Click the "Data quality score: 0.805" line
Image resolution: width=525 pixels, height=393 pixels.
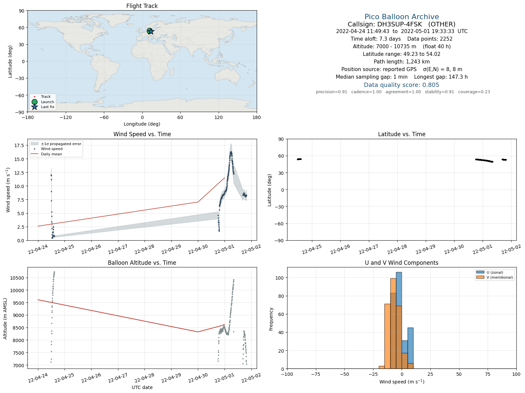(x=402, y=85)
